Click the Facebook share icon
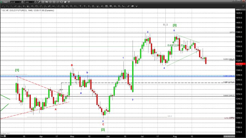The height and width of the screenshot is (138, 246). click(x=69, y=2)
